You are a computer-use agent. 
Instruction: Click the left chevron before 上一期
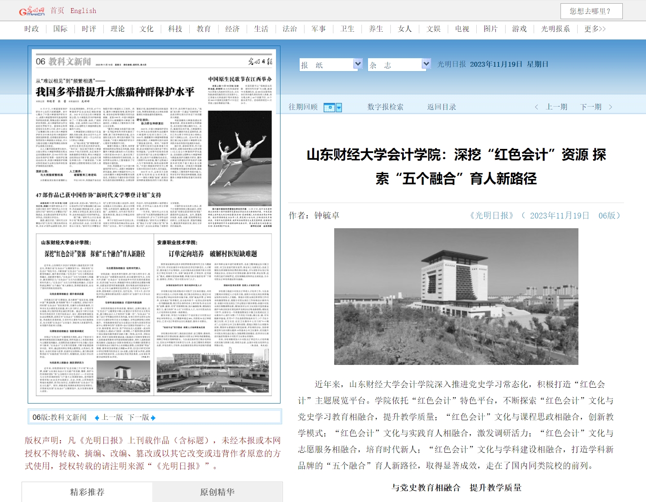click(537, 107)
